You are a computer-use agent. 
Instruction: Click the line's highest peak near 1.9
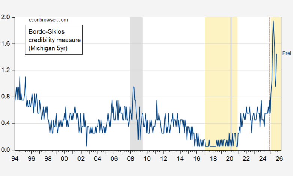point(273,21)
